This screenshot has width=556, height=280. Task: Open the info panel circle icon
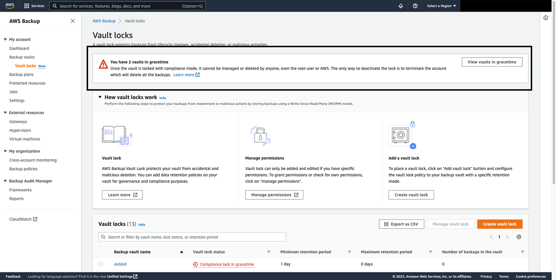(x=546, y=18)
